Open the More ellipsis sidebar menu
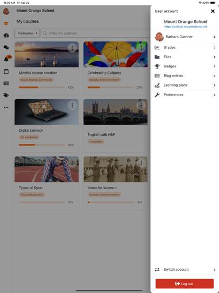Image resolution: width=219 pixels, height=293 pixels. pyautogui.click(x=6, y=107)
